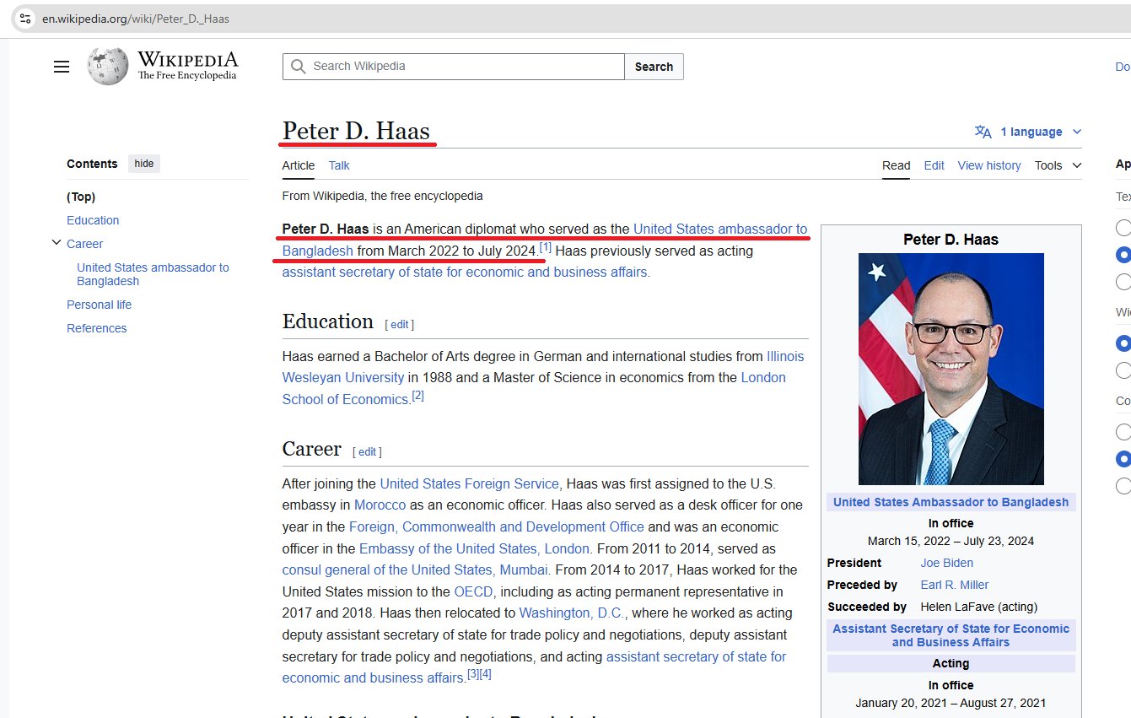1131x718 pixels.
Task: Open United States ambassador to Bangladesh in Contents
Action: pos(153,274)
